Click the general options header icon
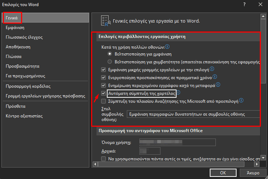 tap(106, 21)
